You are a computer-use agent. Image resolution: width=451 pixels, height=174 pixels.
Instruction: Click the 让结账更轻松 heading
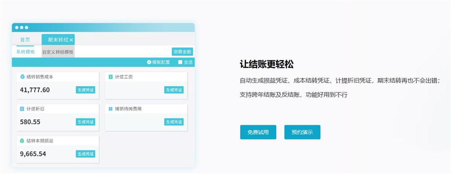(267, 64)
